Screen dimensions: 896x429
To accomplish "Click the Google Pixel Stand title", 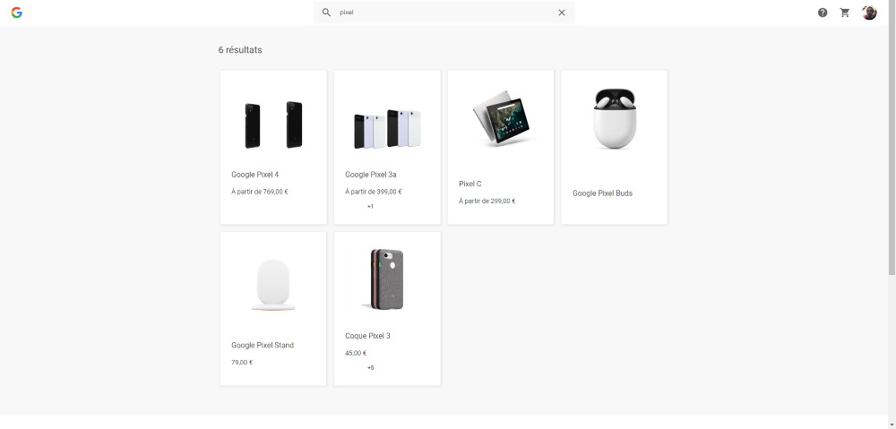I will (263, 345).
